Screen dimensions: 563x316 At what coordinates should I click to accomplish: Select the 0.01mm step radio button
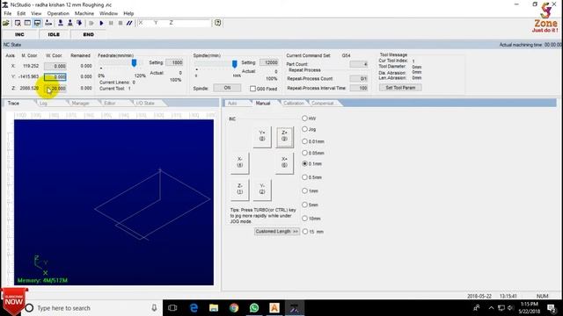(304, 141)
